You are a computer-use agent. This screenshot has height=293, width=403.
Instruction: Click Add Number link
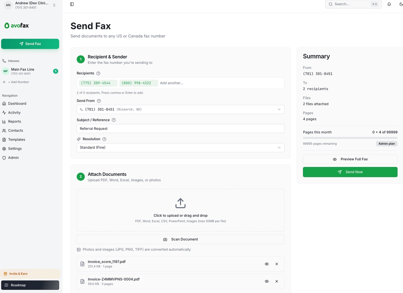pyautogui.click(x=16, y=82)
